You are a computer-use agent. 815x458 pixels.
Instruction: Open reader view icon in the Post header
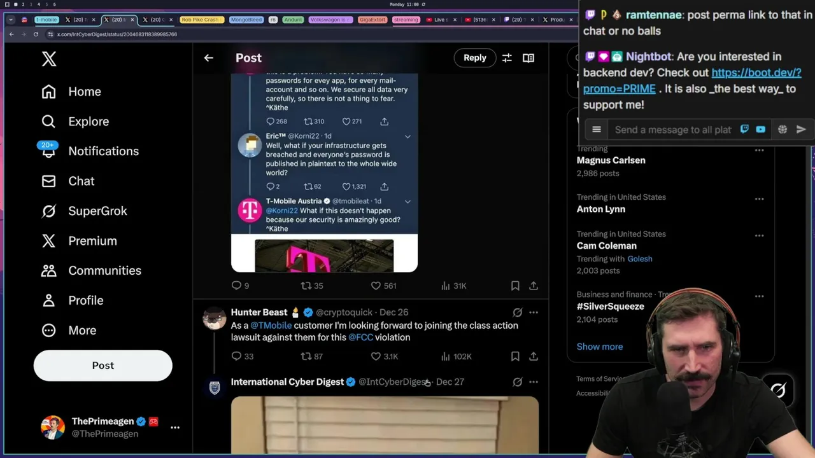(x=528, y=58)
